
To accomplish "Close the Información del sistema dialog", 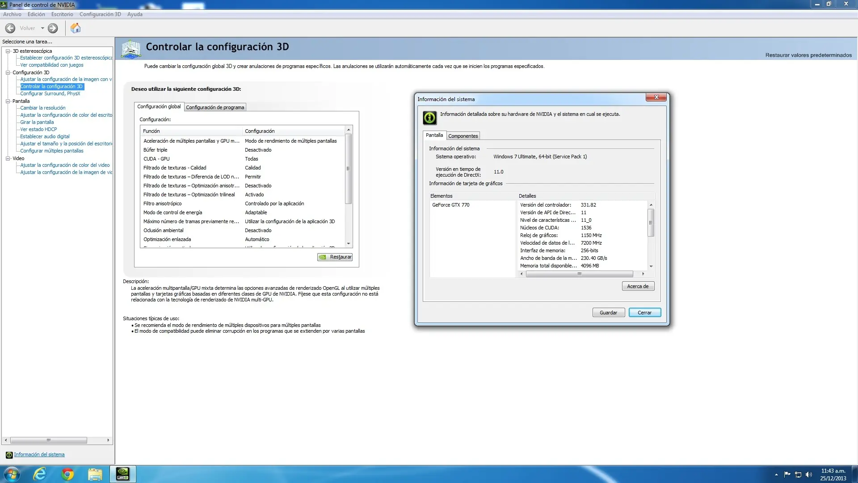I will tap(656, 97).
